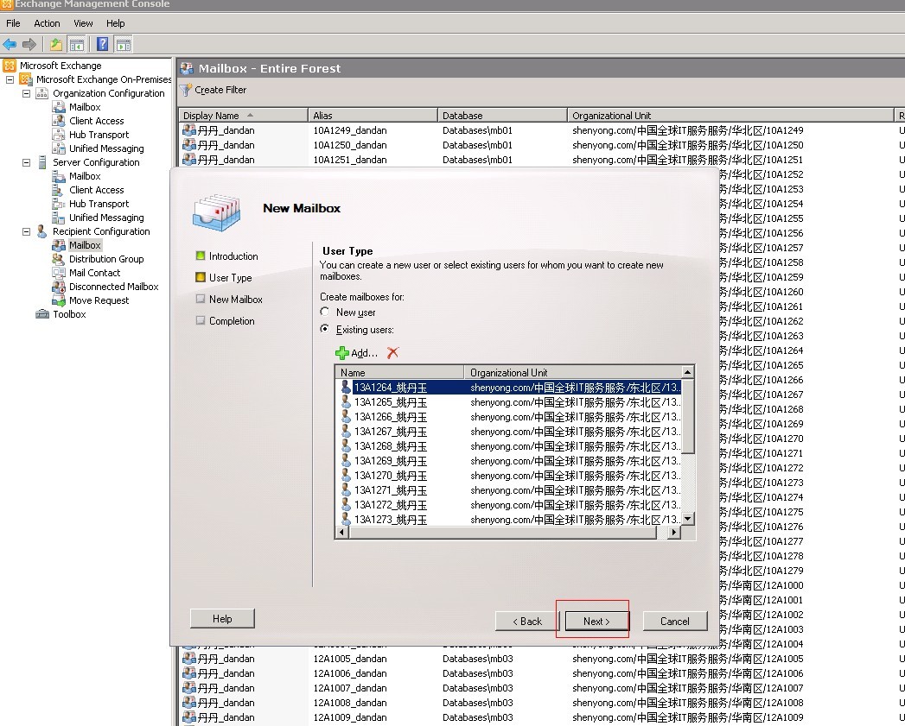Collapse the Recipient Configuration node
This screenshot has width=905, height=726.
26,232
